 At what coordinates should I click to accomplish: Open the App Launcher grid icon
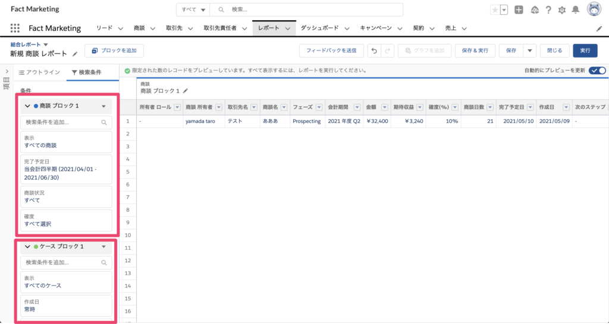(15, 28)
